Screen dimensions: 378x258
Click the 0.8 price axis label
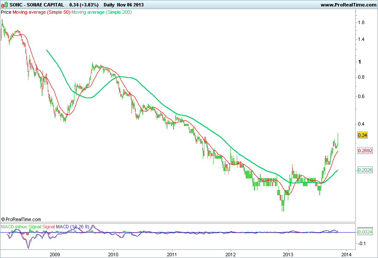tap(361, 77)
